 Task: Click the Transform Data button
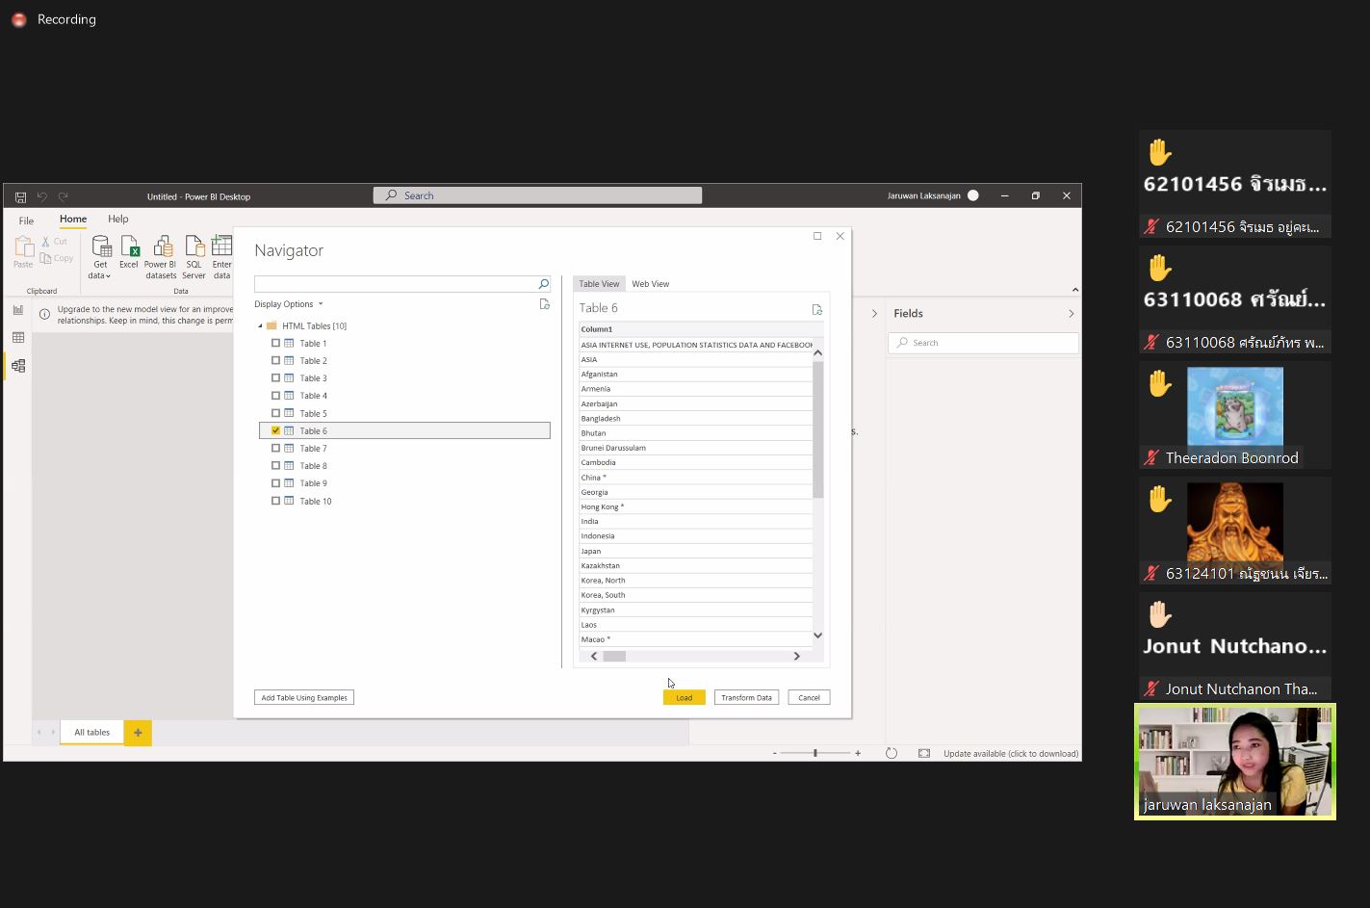pos(746,697)
